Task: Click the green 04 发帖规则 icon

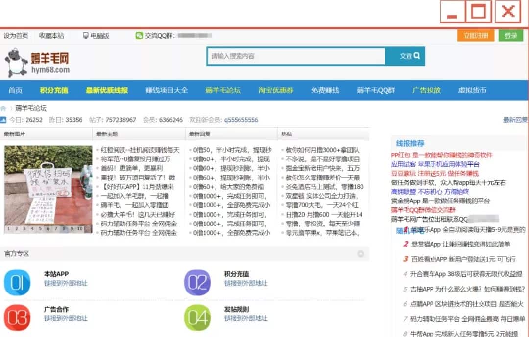Action: pos(197,317)
